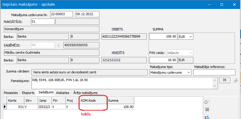Switch to the Eksports tab
The image size is (241, 119).
[x=28, y=93]
